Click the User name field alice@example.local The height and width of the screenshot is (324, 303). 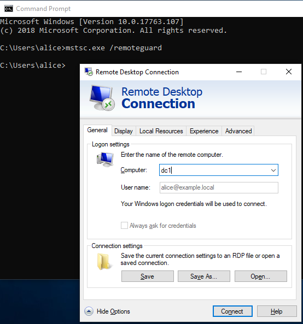(219, 187)
